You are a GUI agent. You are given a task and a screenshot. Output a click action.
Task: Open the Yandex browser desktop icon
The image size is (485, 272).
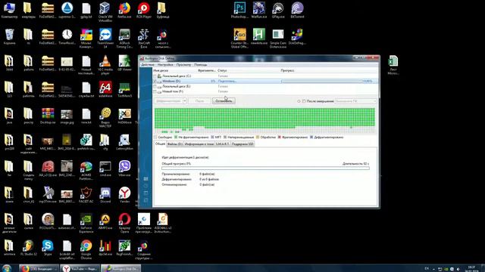tap(124, 195)
